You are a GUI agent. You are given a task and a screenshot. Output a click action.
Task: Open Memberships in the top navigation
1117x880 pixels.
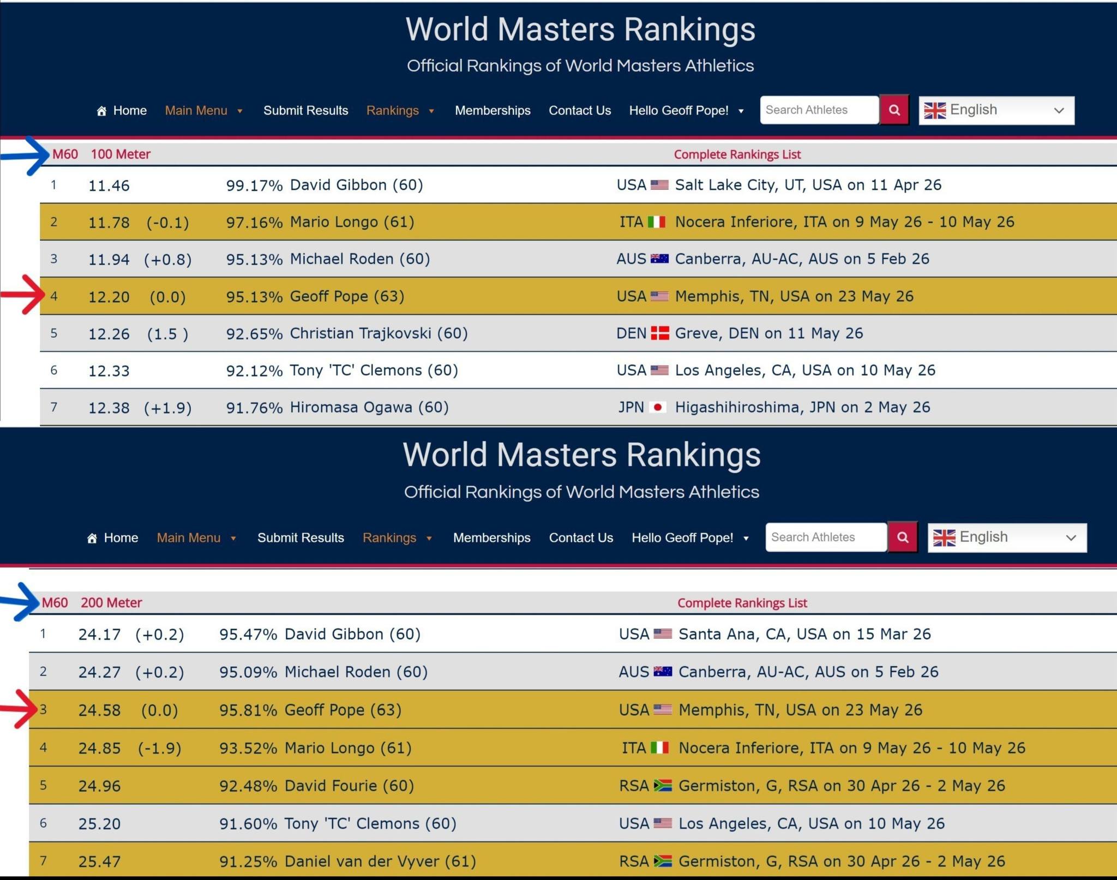(493, 111)
